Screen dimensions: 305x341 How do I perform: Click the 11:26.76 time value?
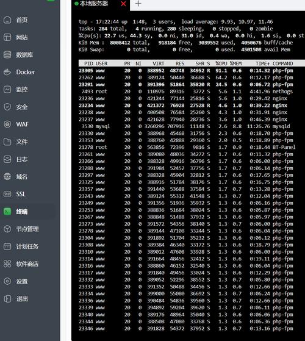(x=259, y=126)
